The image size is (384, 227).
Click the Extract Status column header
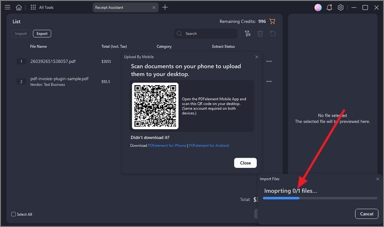223,46
